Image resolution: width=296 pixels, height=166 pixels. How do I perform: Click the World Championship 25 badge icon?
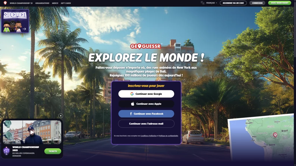point(6,151)
